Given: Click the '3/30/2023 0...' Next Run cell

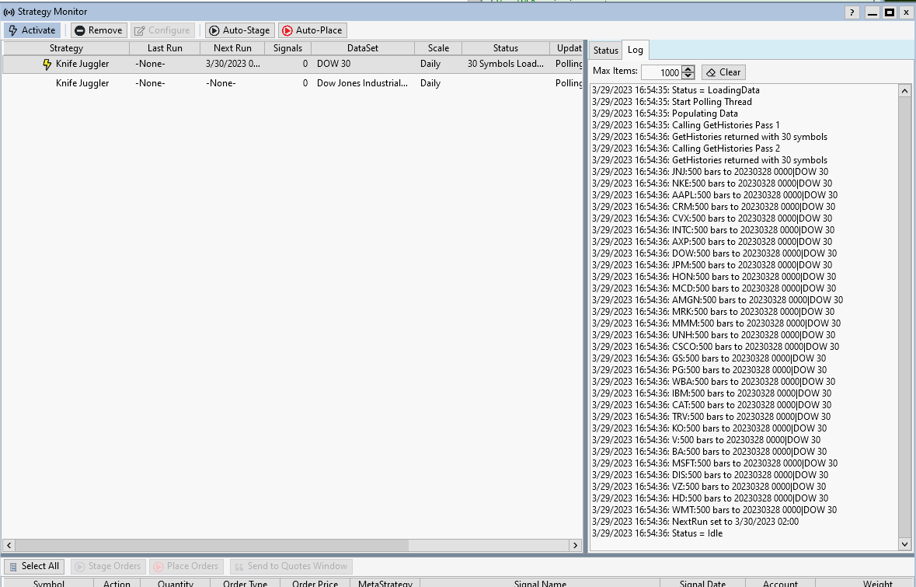Looking at the screenshot, I should pos(232,64).
